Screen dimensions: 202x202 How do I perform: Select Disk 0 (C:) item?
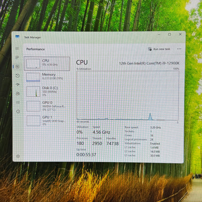click(47, 91)
